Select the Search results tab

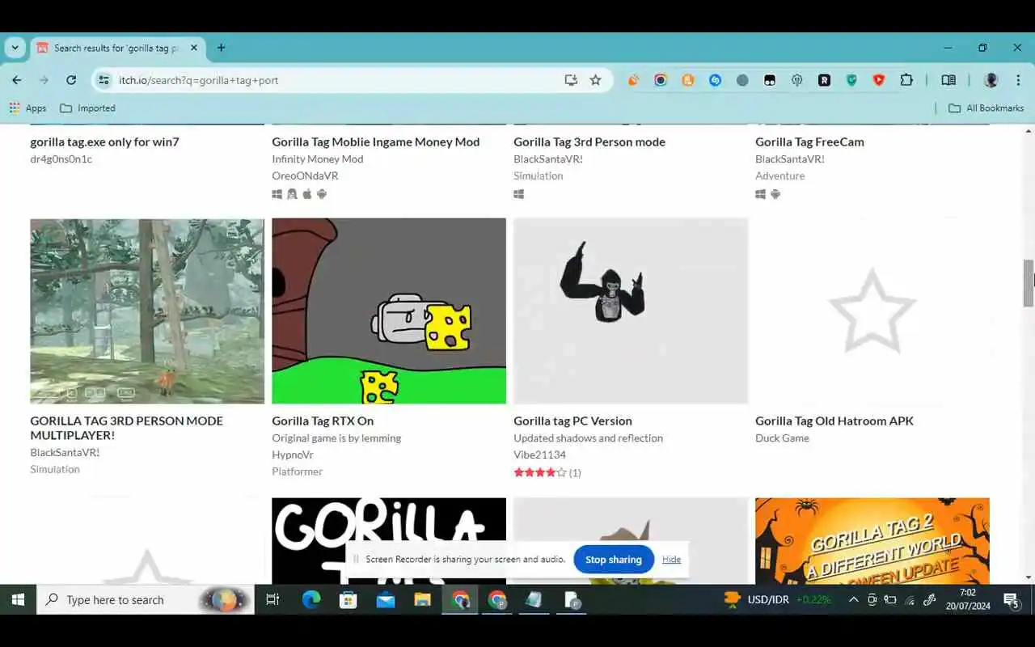[x=117, y=48]
